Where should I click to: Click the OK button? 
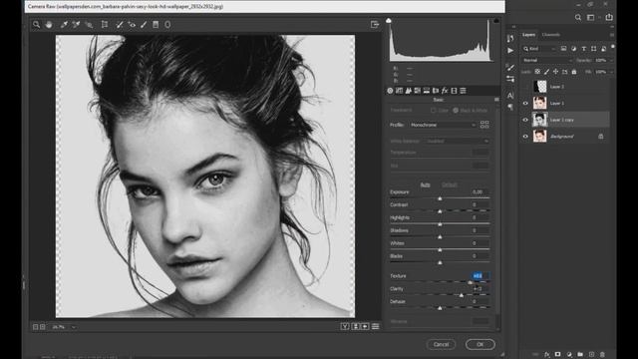click(480, 344)
